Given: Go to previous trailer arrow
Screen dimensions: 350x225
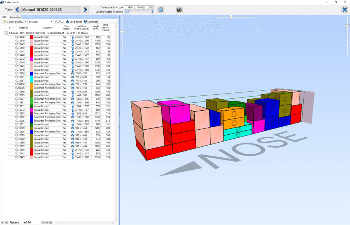Looking at the screenshot, I should pyautogui.click(x=17, y=9).
